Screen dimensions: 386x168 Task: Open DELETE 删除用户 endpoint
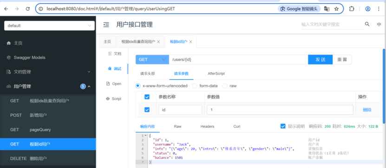pyautogui.click(x=48, y=158)
